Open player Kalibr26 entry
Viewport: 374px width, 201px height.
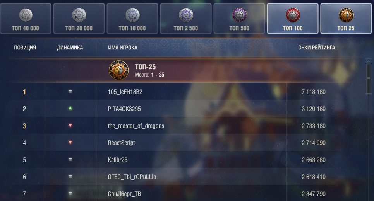click(x=117, y=160)
